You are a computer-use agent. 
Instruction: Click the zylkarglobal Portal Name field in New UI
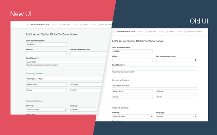[x=66, y=62]
